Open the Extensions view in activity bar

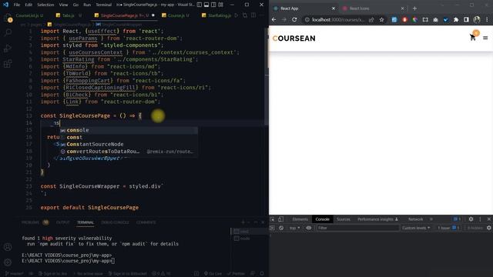8,63
